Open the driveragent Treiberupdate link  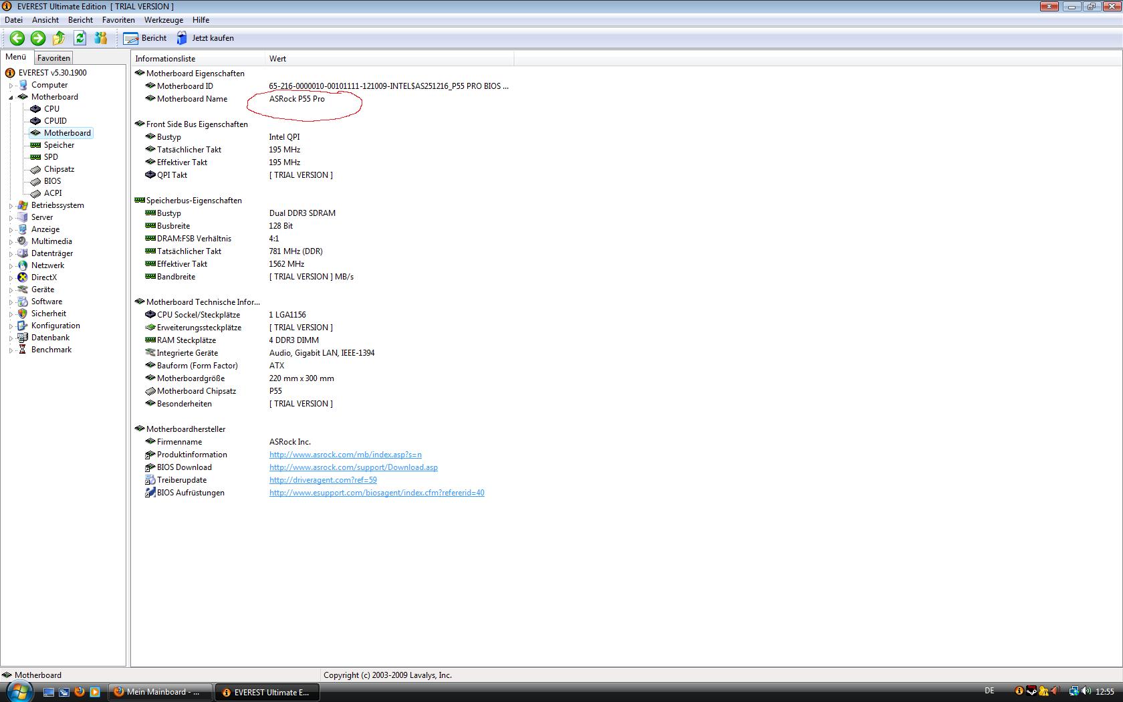pos(323,480)
